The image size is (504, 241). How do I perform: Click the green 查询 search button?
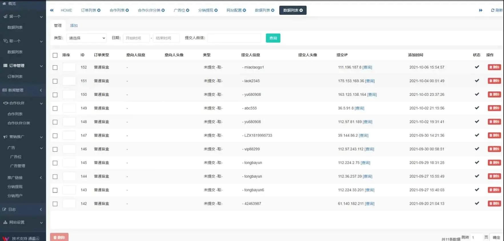click(273, 38)
